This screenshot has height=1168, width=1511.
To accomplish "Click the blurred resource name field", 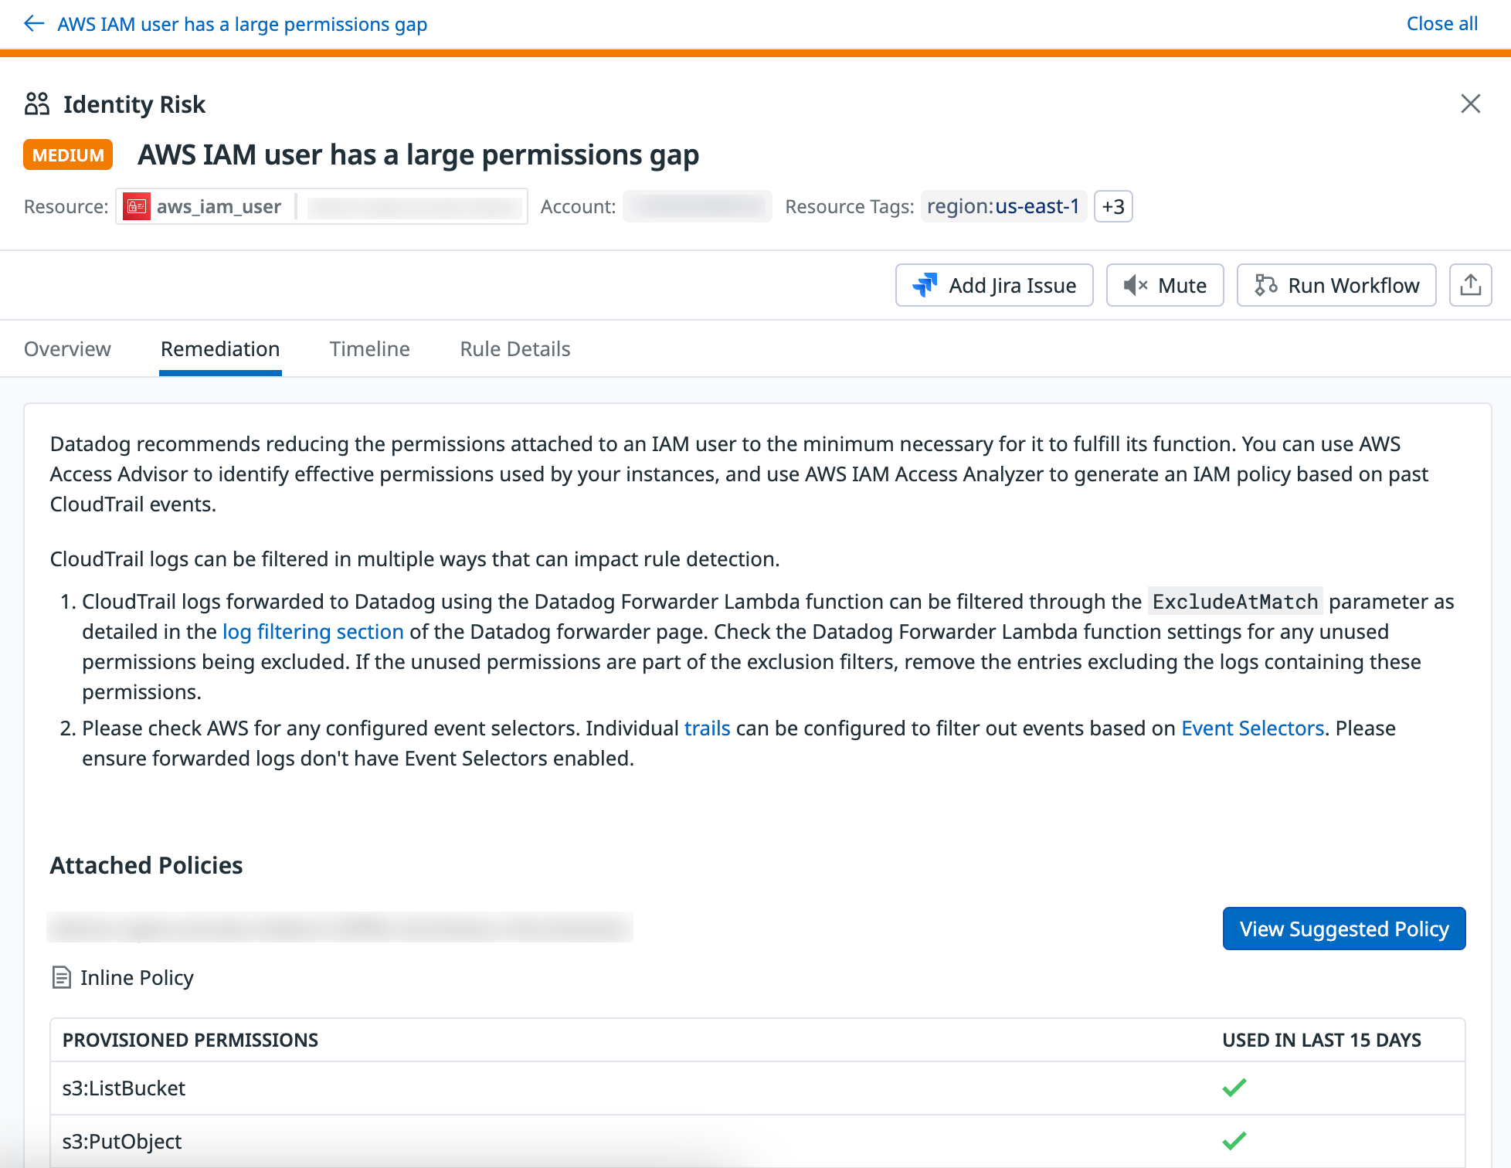I will click(415, 206).
